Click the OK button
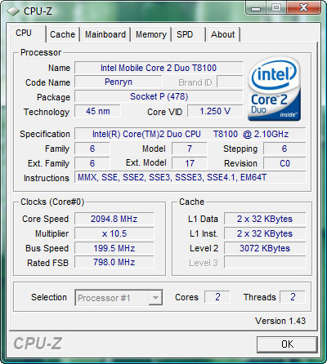 tap(287, 344)
